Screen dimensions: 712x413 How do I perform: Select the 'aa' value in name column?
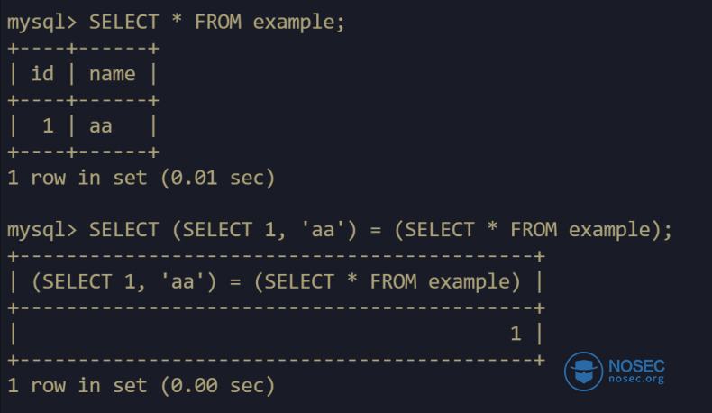coord(100,125)
